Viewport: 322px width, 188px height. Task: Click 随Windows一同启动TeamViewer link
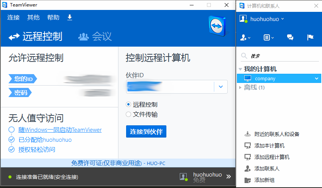[x=60, y=130]
